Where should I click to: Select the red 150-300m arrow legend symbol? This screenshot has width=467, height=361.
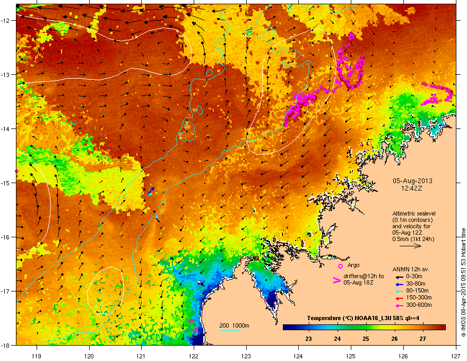coord(400,298)
